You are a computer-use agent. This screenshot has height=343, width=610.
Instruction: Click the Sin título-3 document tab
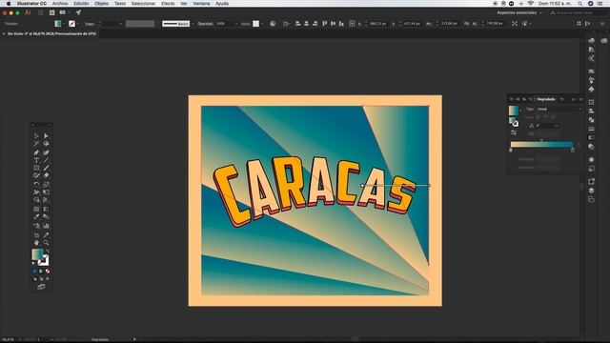51,34
